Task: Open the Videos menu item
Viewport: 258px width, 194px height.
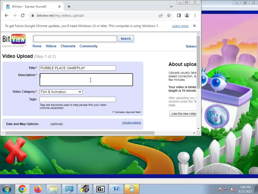Action: [x=51, y=46]
